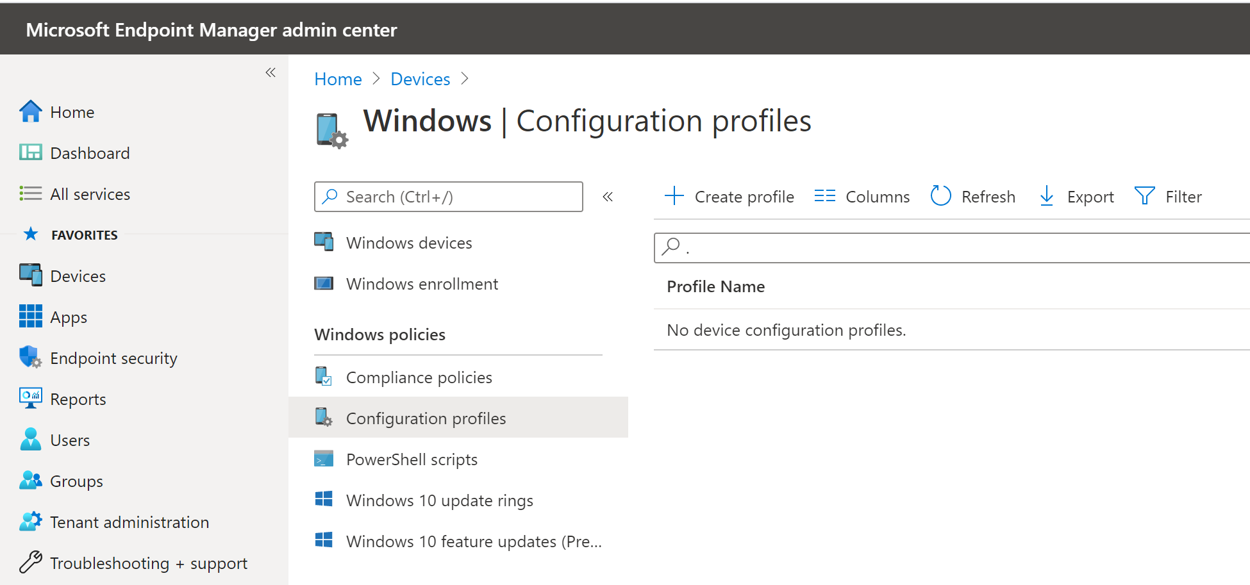
Task: Click the PowerShell scripts icon
Action: 324,459
